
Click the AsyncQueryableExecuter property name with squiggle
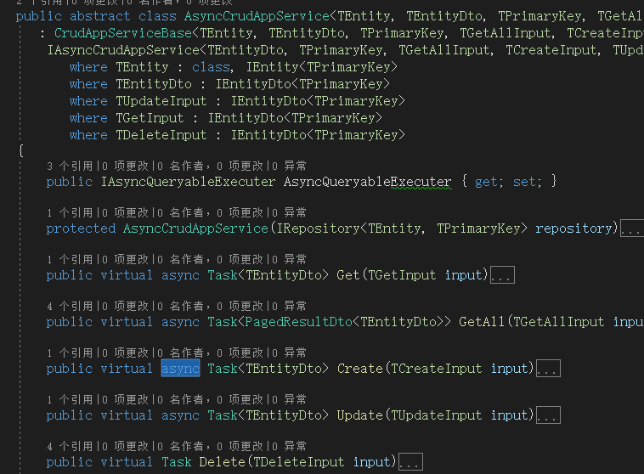368,182
